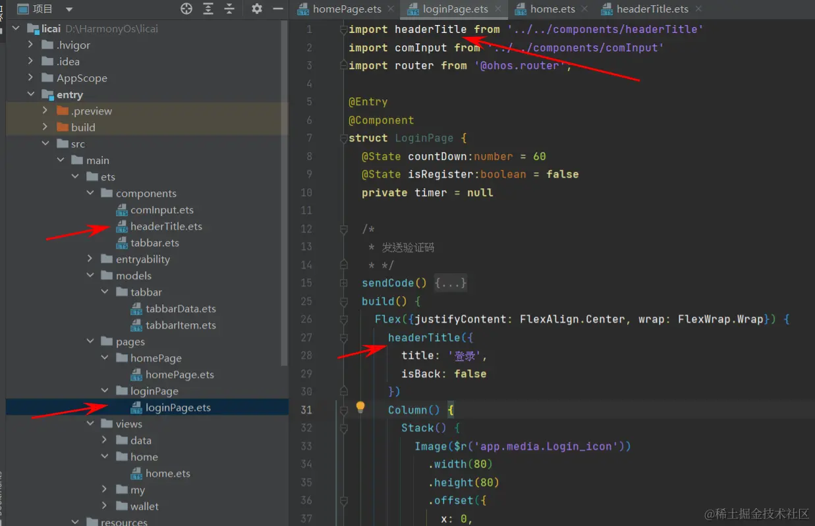Expand the .preview folder
The image size is (815, 526).
coord(45,111)
